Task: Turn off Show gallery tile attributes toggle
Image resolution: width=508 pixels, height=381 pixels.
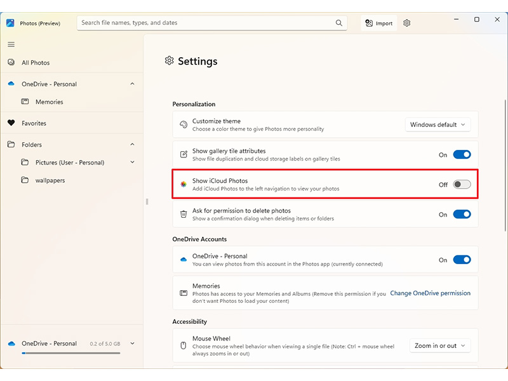Action: tap(462, 154)
